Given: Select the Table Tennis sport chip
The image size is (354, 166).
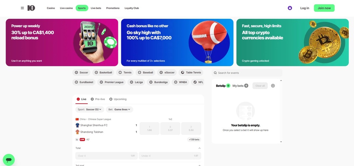Looking at the screenshot, I should tap(191, 73).
